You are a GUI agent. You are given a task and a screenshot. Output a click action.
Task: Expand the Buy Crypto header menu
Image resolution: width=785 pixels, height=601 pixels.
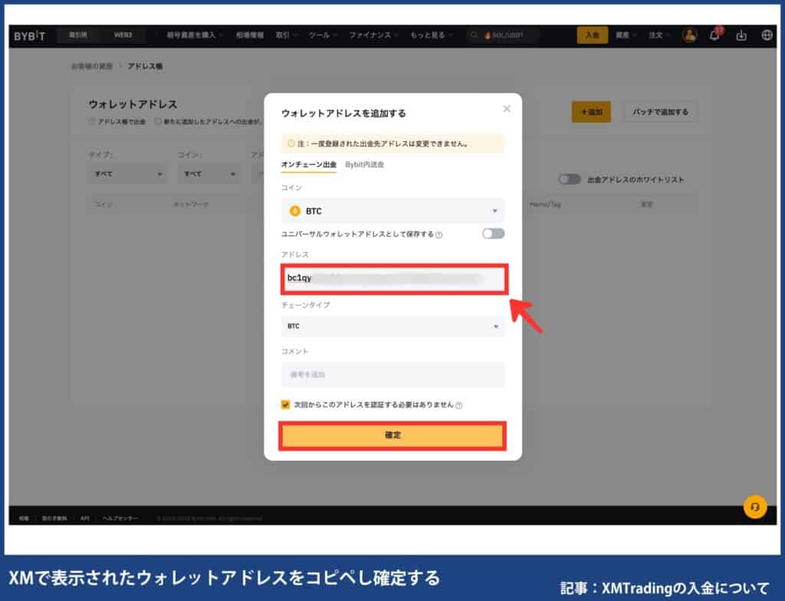coord(194,35)
